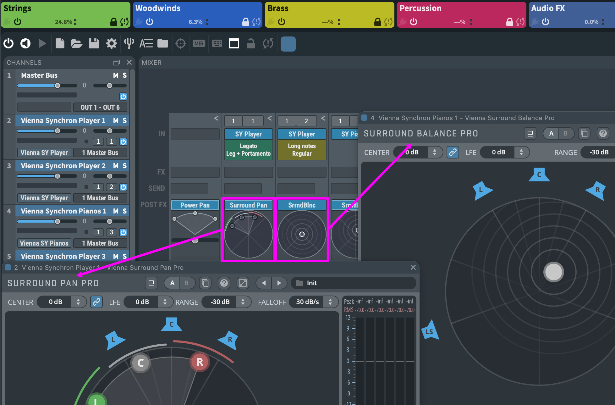Solo the Vienna Synchron Pianos 1 channel
615x405 pixels.
pos(125,211)
